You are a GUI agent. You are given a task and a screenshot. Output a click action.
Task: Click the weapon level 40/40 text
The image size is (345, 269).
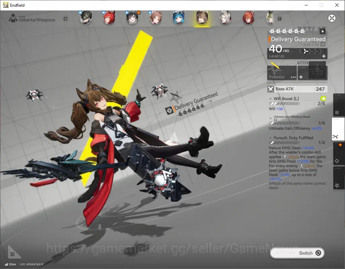click(x=279, y=49)
